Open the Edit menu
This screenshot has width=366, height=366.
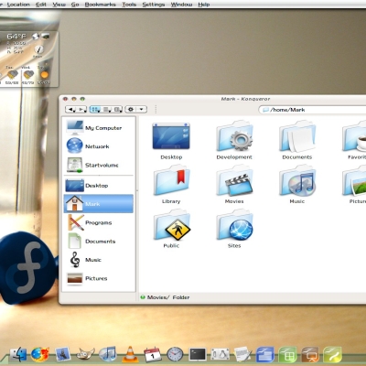point(41,5)
